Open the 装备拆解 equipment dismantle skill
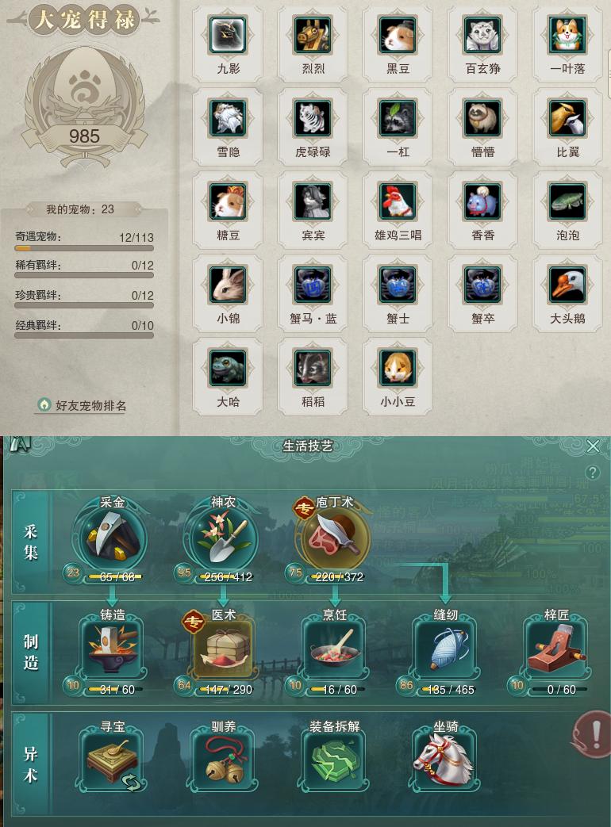 point(335,761)
